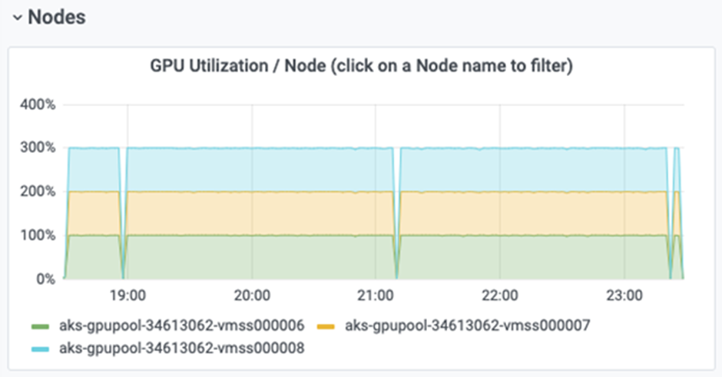
Task: Click the 200% y-axis label
Action: (37, 191)
